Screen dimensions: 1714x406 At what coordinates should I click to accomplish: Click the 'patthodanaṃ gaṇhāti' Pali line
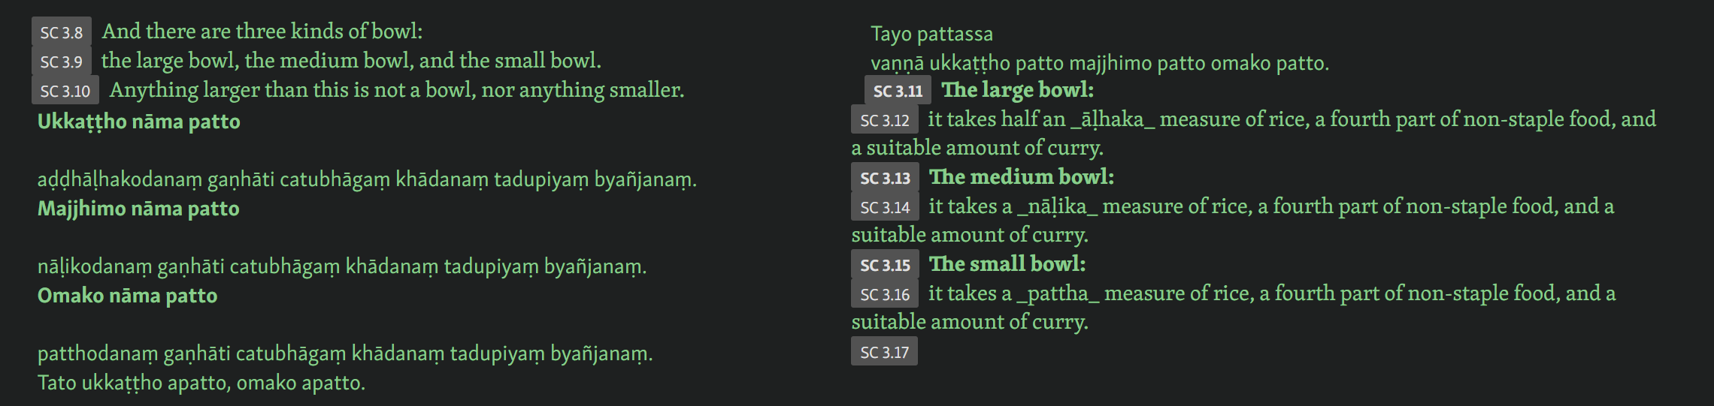click(345, 353)
